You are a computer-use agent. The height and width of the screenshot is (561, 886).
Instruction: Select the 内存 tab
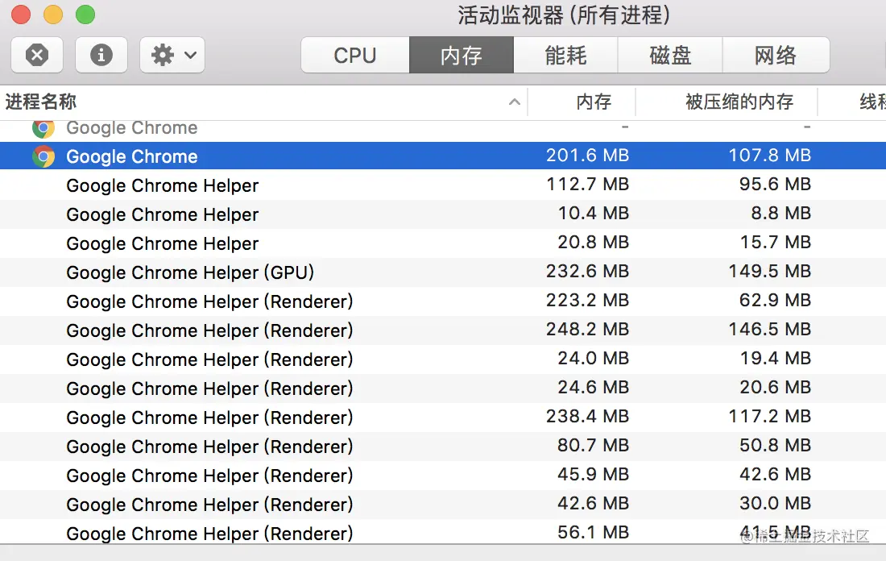[x=462, y=55]
